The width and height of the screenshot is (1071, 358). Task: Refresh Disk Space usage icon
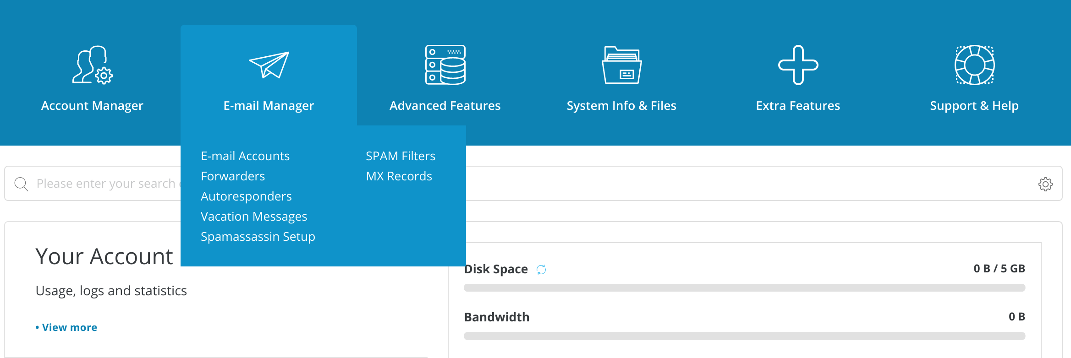(541, 270)
